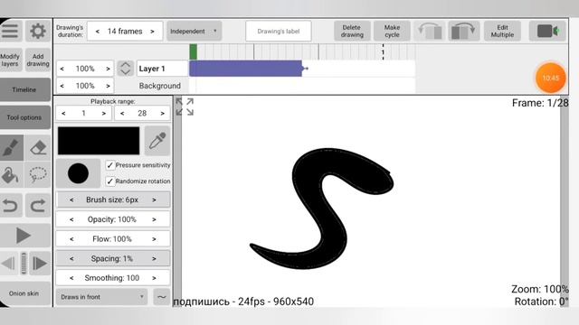Open the Tool options panel tab
This screenshot has height=325, width=579.
coord(24,117)
